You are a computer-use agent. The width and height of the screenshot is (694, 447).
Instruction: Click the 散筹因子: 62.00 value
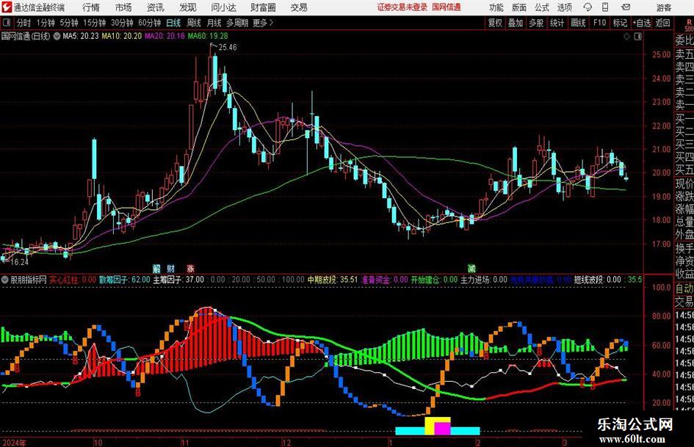coord(125,280)
